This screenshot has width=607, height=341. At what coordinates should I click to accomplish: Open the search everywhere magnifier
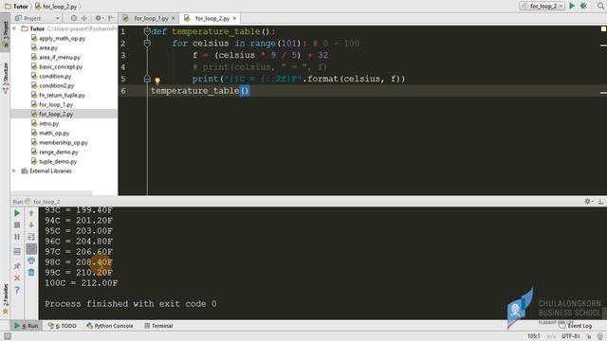pyautogui.click(x=601, y=6)
